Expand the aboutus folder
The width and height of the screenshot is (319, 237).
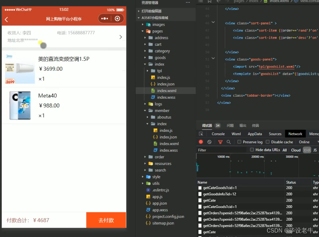(x=147, y=117)
